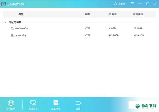Click the 可用空间 column header
This screenshot has height=112, width=159.
pos(138,14)
